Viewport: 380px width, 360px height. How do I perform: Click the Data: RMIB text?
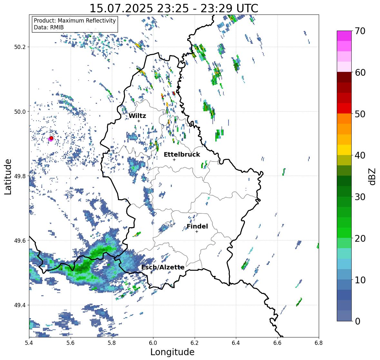pos(49,27)
